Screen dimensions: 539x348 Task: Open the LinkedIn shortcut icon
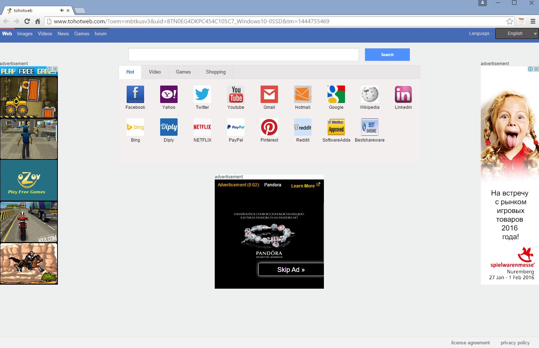pos(403,94)
